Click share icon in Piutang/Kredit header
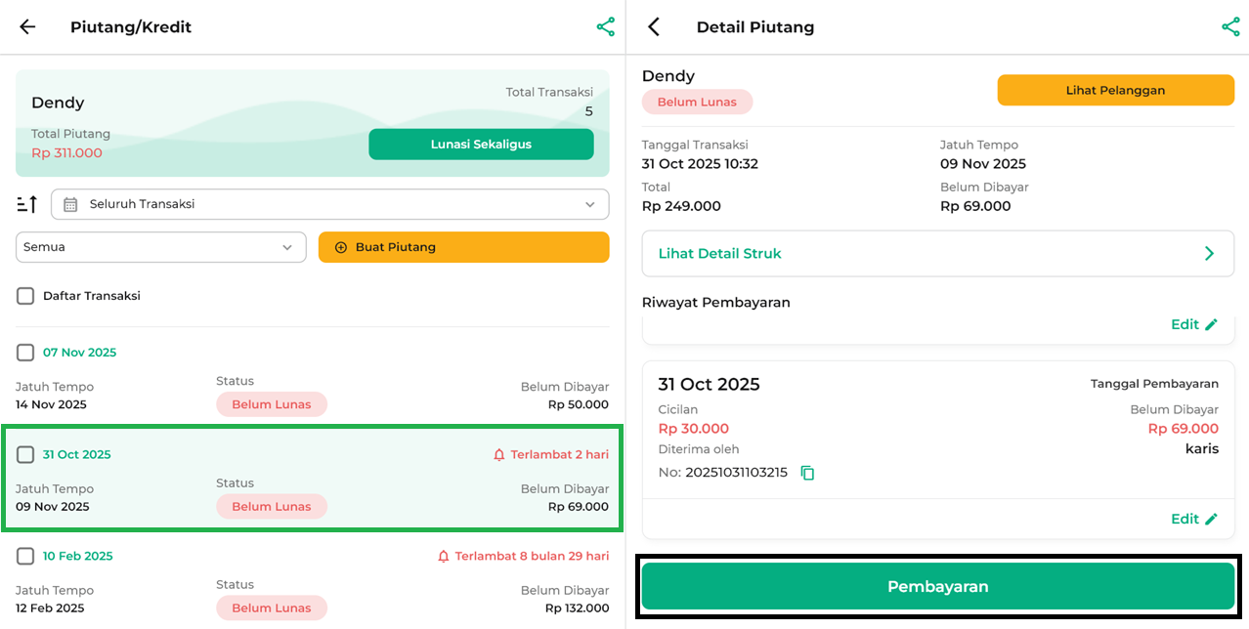1249x629 pixels. point(606,27)
